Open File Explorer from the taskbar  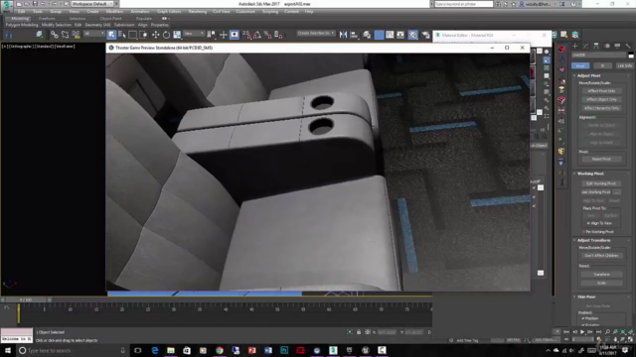(171, 350)
